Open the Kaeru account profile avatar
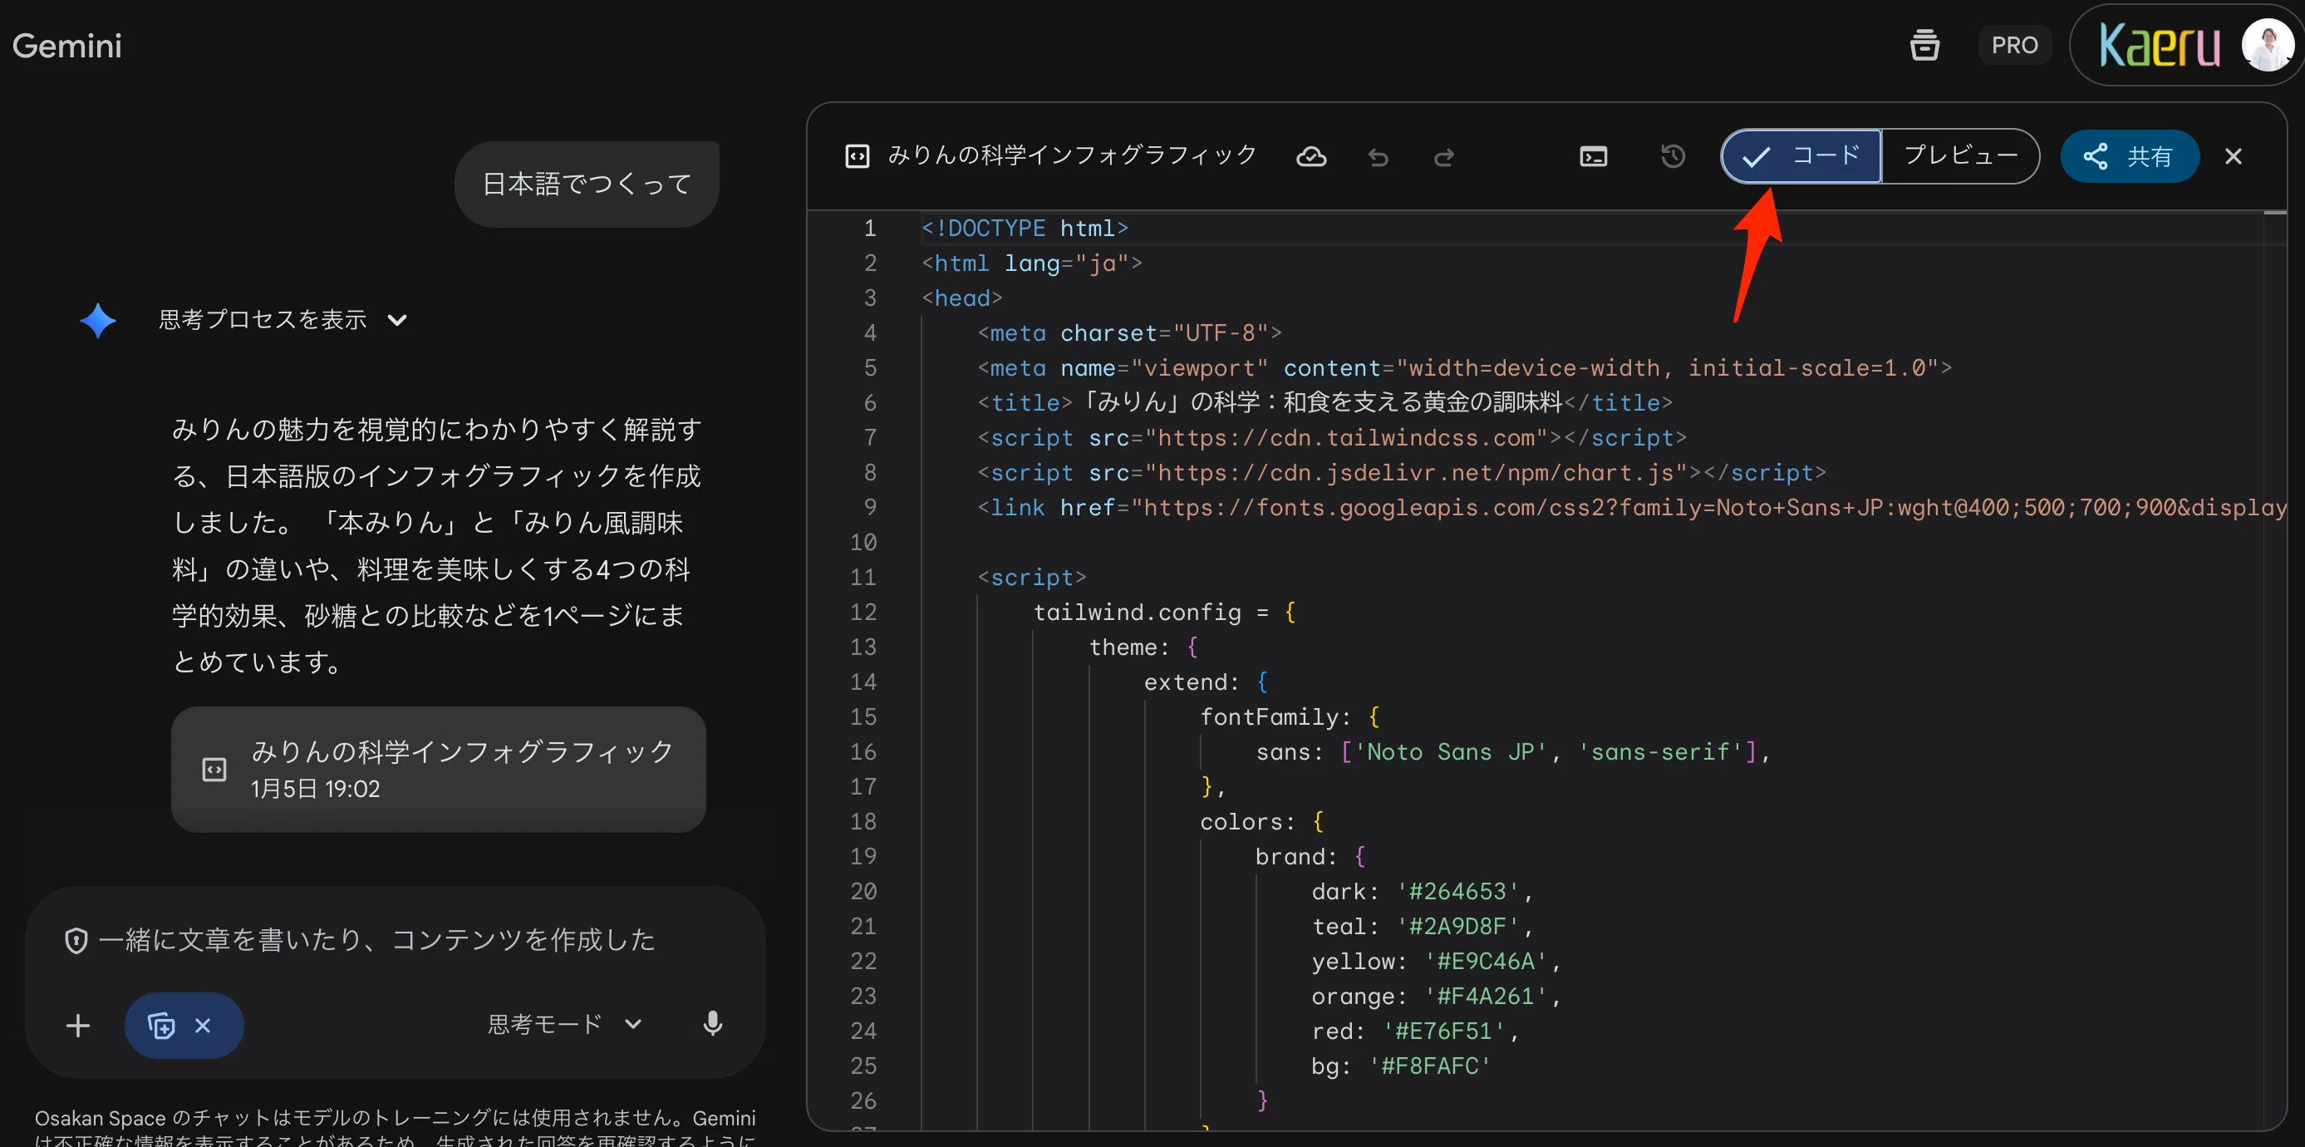Image resolution: width=2305 pixels, height=1147 pixels. point(2268,45)
